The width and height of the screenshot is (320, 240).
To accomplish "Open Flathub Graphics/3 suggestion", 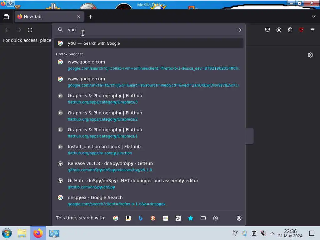I will click(x=149, y=99).
